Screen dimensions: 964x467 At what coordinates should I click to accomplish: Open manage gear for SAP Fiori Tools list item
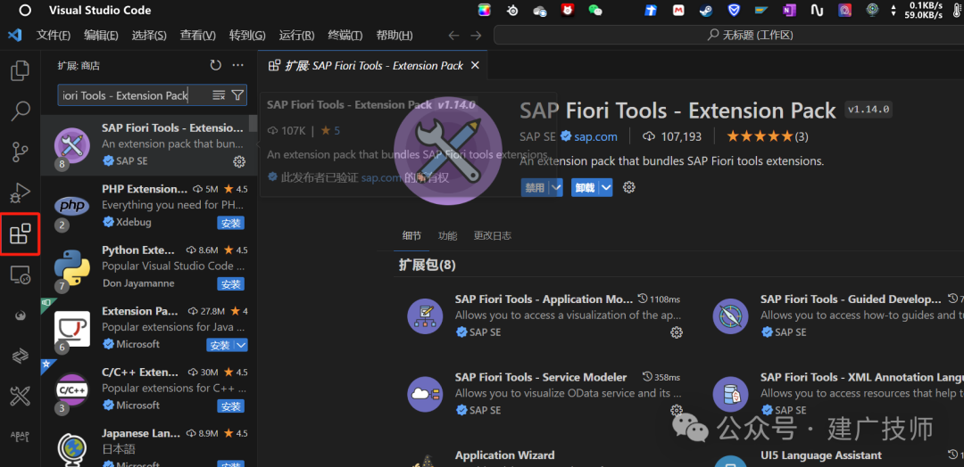click(x=239, y=161)
